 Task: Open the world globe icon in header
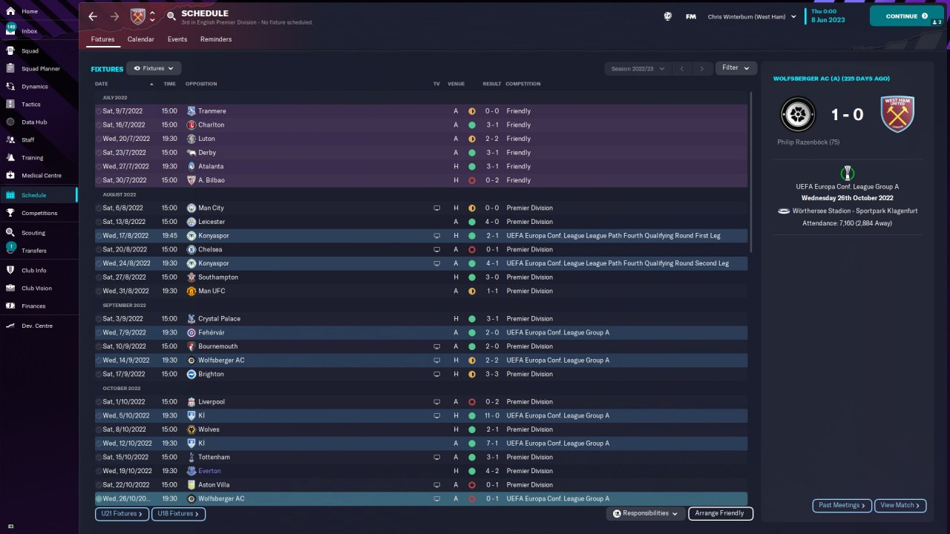click(x=667, y=16)
